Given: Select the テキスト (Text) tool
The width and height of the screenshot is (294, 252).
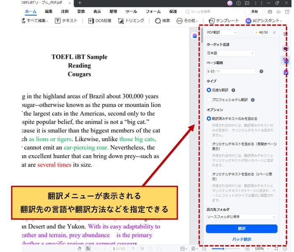Looking at the screenshot, I should (x=67, y=21).
